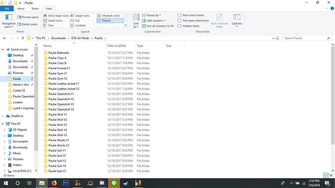Select Extra large icons layout
Screen dimensions: 335x188
point(56,16)
